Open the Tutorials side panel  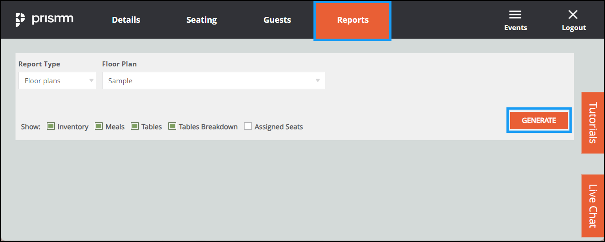coord(593,123)
